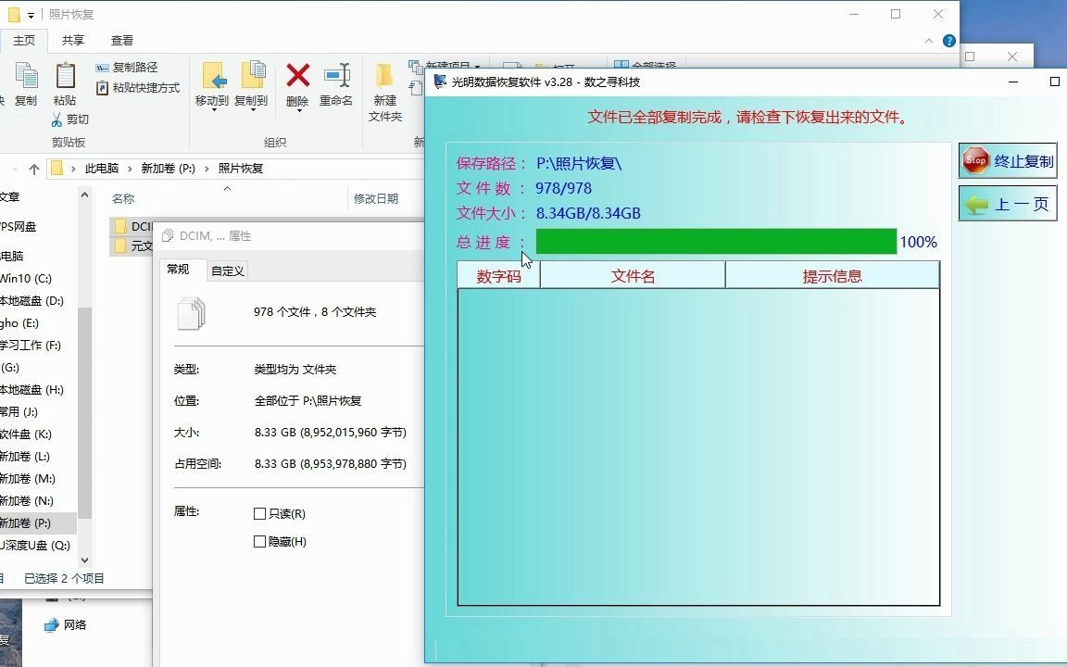Viewport: 1067px width, 667px height.
Task: Click the sidebar scroll down arrow
Action: pos(84,560)
